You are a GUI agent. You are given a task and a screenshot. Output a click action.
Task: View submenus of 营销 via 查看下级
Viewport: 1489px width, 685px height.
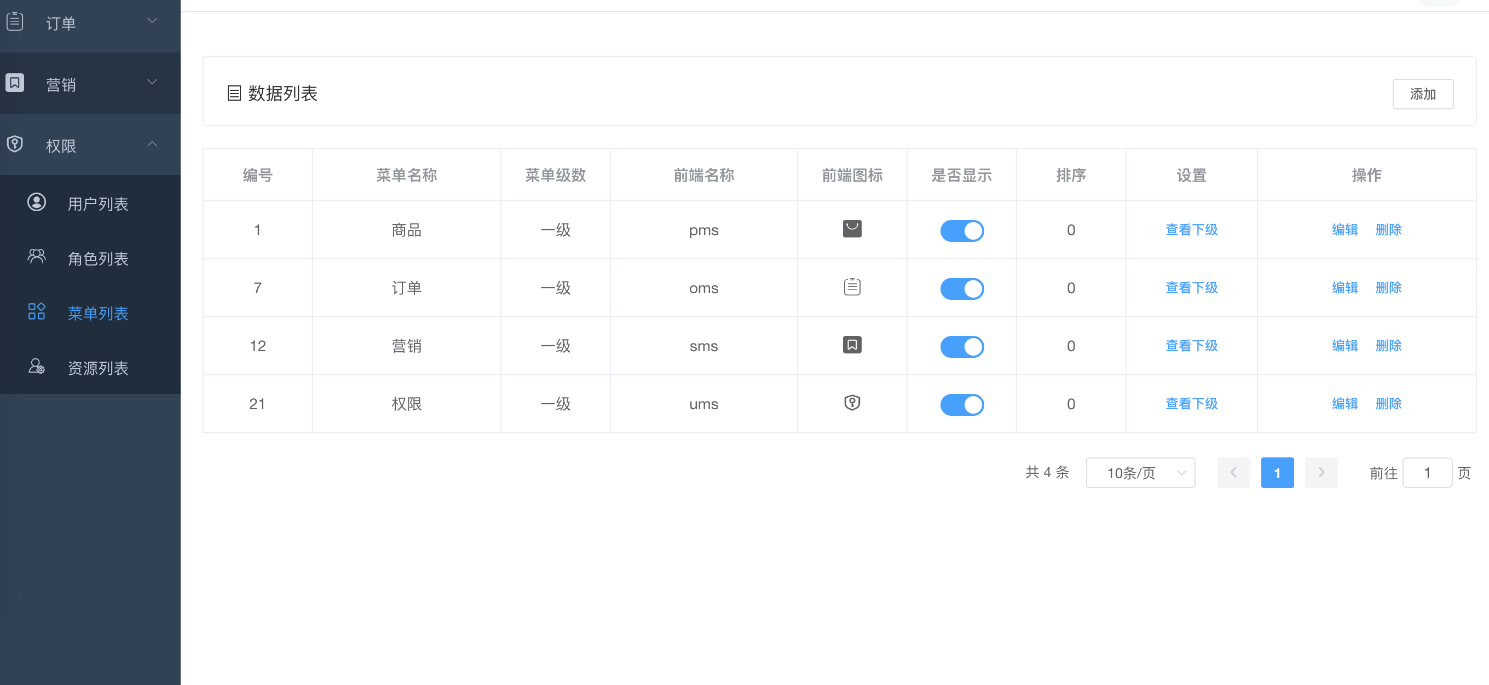click(1191, 345)
